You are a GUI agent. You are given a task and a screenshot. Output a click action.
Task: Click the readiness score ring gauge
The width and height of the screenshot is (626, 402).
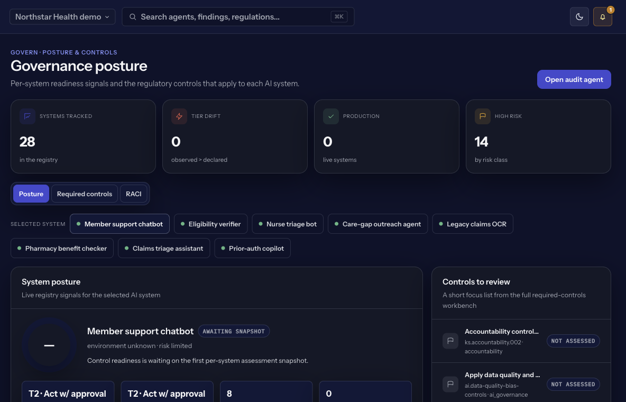[x=49, y=345]
